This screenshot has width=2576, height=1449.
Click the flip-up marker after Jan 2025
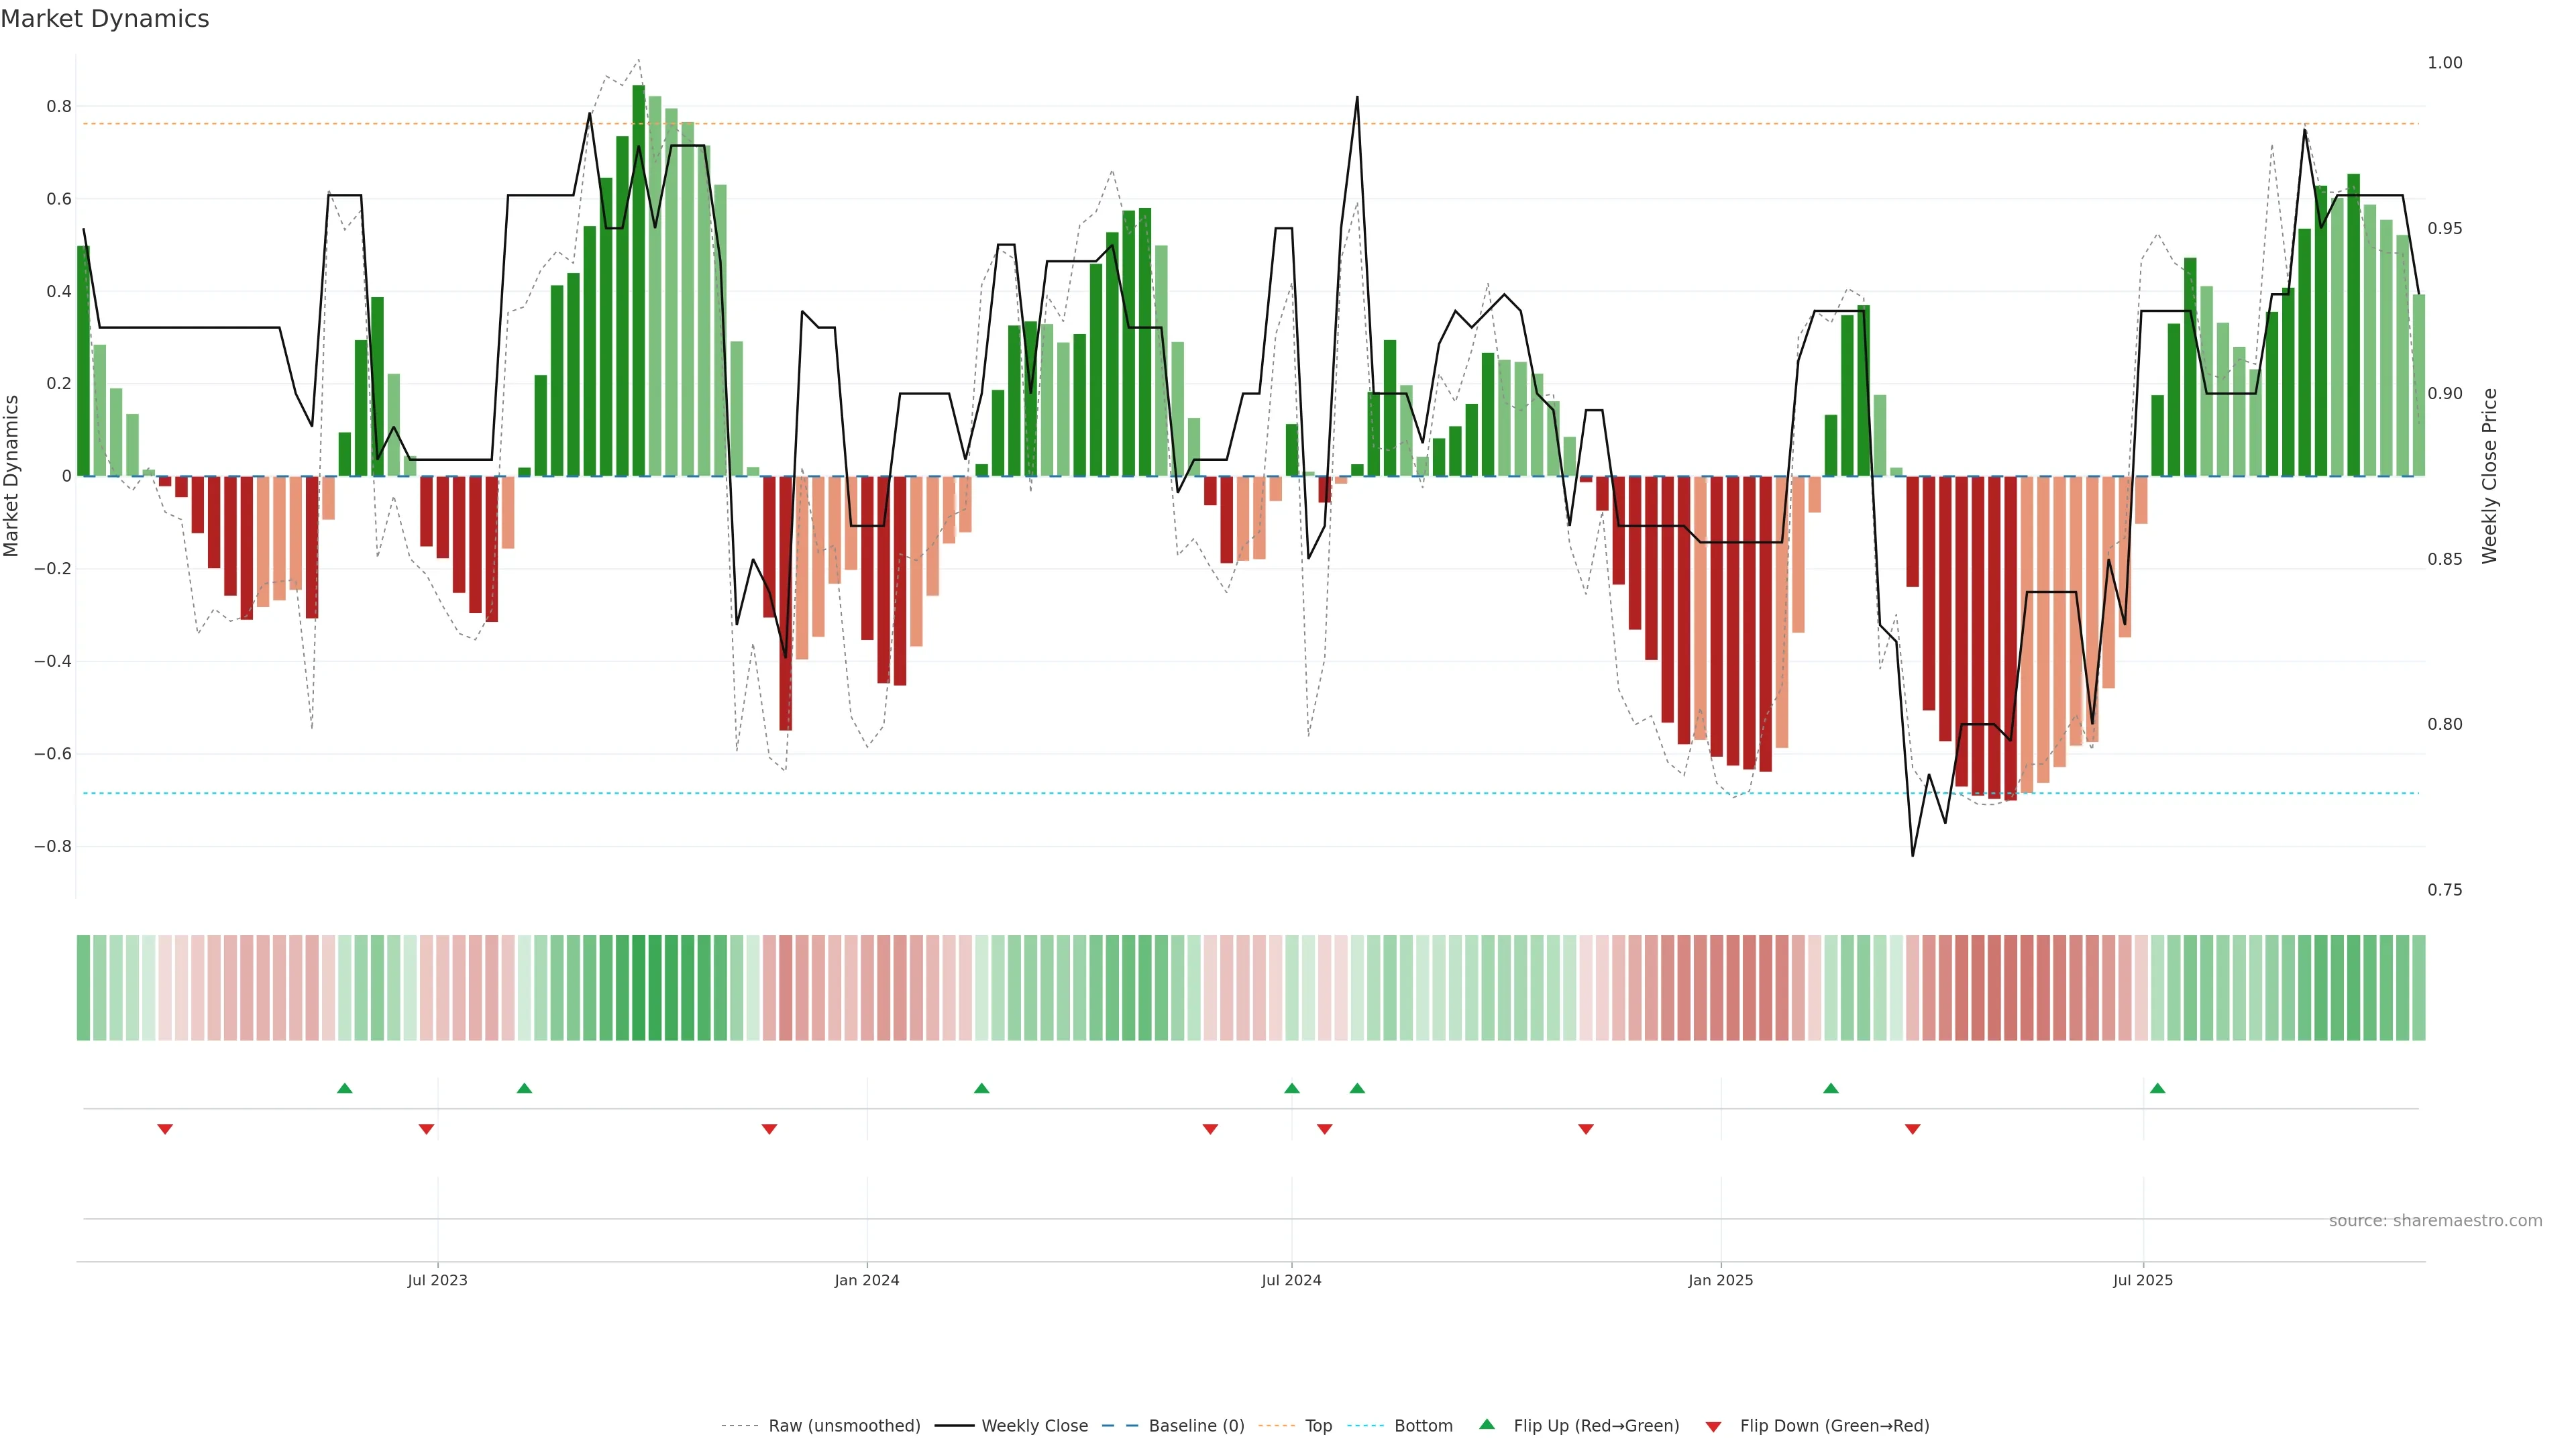tap(1830, 1088)
